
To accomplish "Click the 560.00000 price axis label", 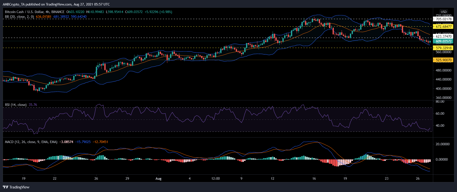I will click(444, 52).
